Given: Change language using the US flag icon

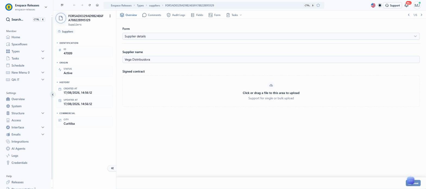Looking at the screenshot, I should point(373,5).
